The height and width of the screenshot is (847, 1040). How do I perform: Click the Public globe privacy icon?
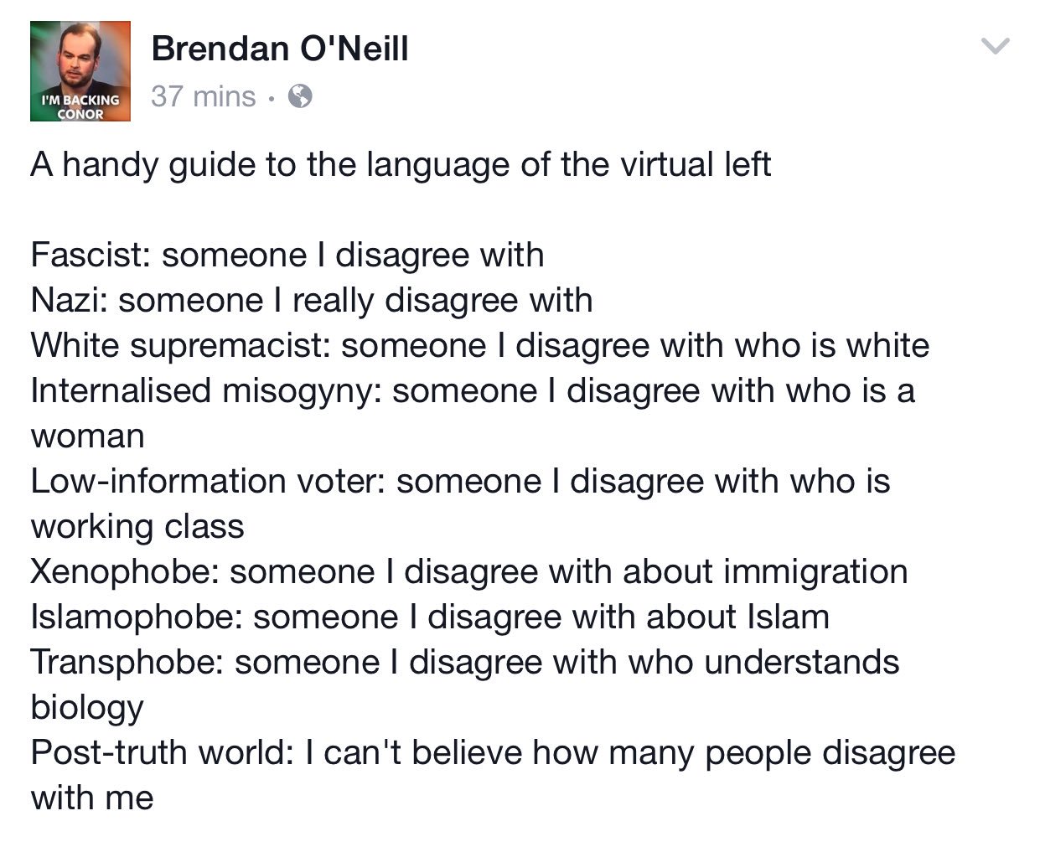pyautogui.click(x=300, y=96)
